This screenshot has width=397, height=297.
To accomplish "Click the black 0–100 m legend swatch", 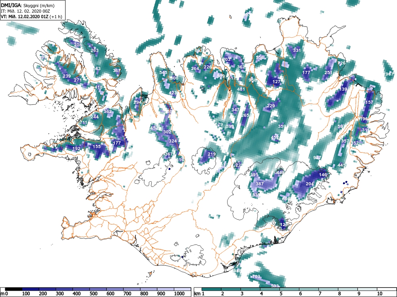I will point(13,289).
